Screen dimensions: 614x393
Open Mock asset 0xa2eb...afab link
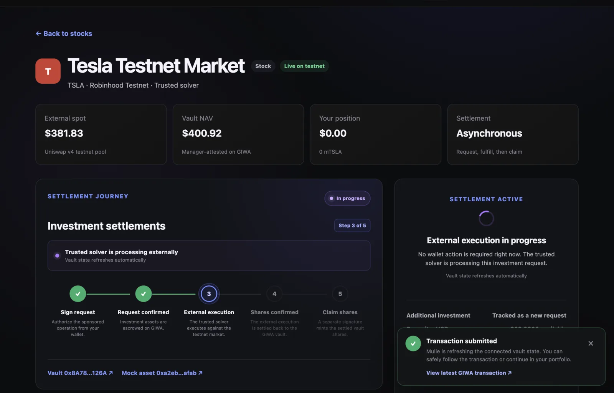[x=162, y=373]
